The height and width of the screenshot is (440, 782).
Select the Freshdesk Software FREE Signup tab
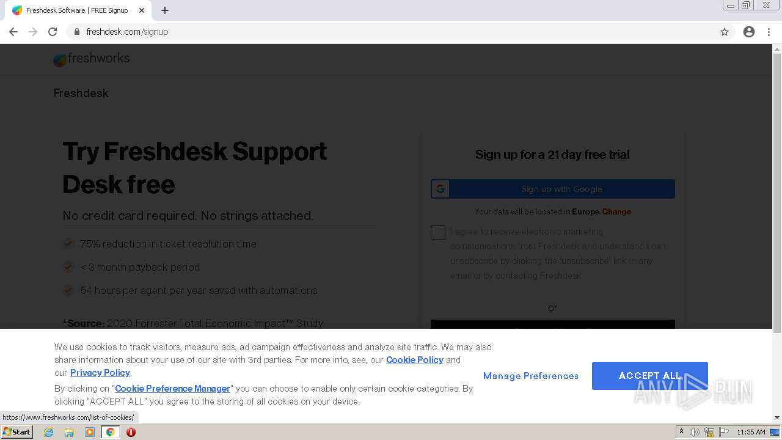(x=77, y=10)
